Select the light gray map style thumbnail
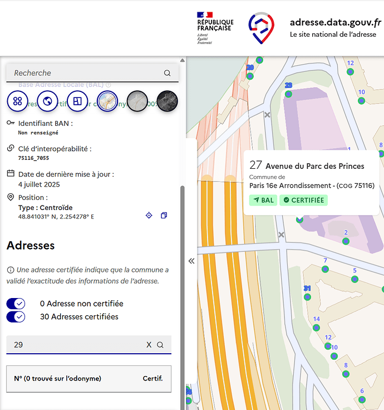The width and height of the screenshot is (384, 410). (x=137, y=101)
